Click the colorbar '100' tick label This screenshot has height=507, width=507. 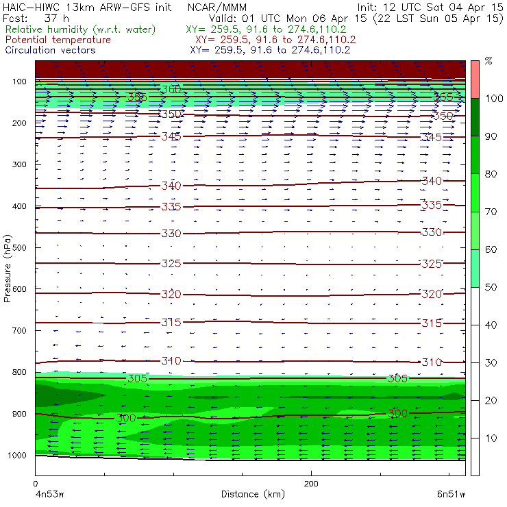pos(495,99)
